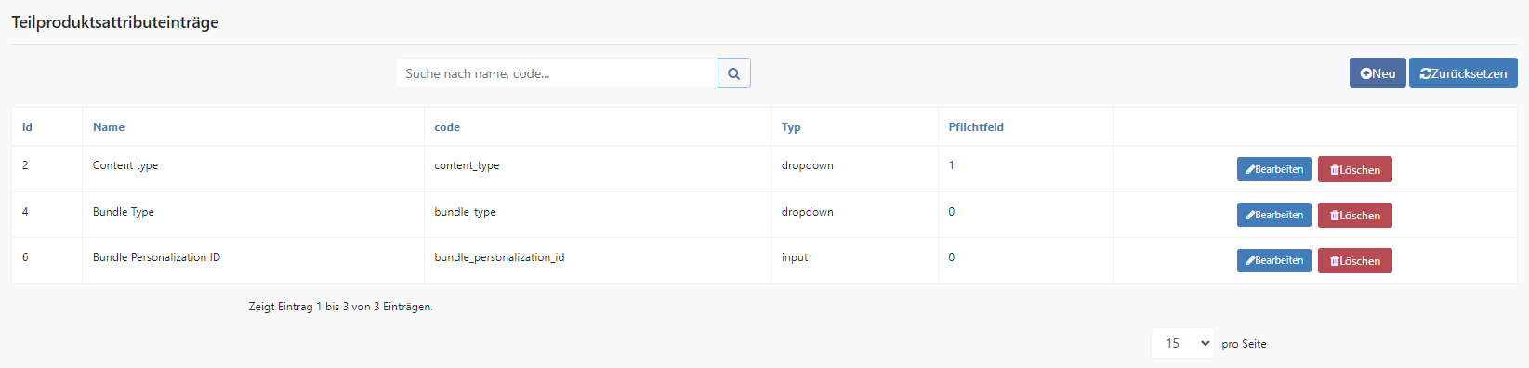Focus the Suche nach name, code field
The image size is (1529, 368).
coord(557,73)
